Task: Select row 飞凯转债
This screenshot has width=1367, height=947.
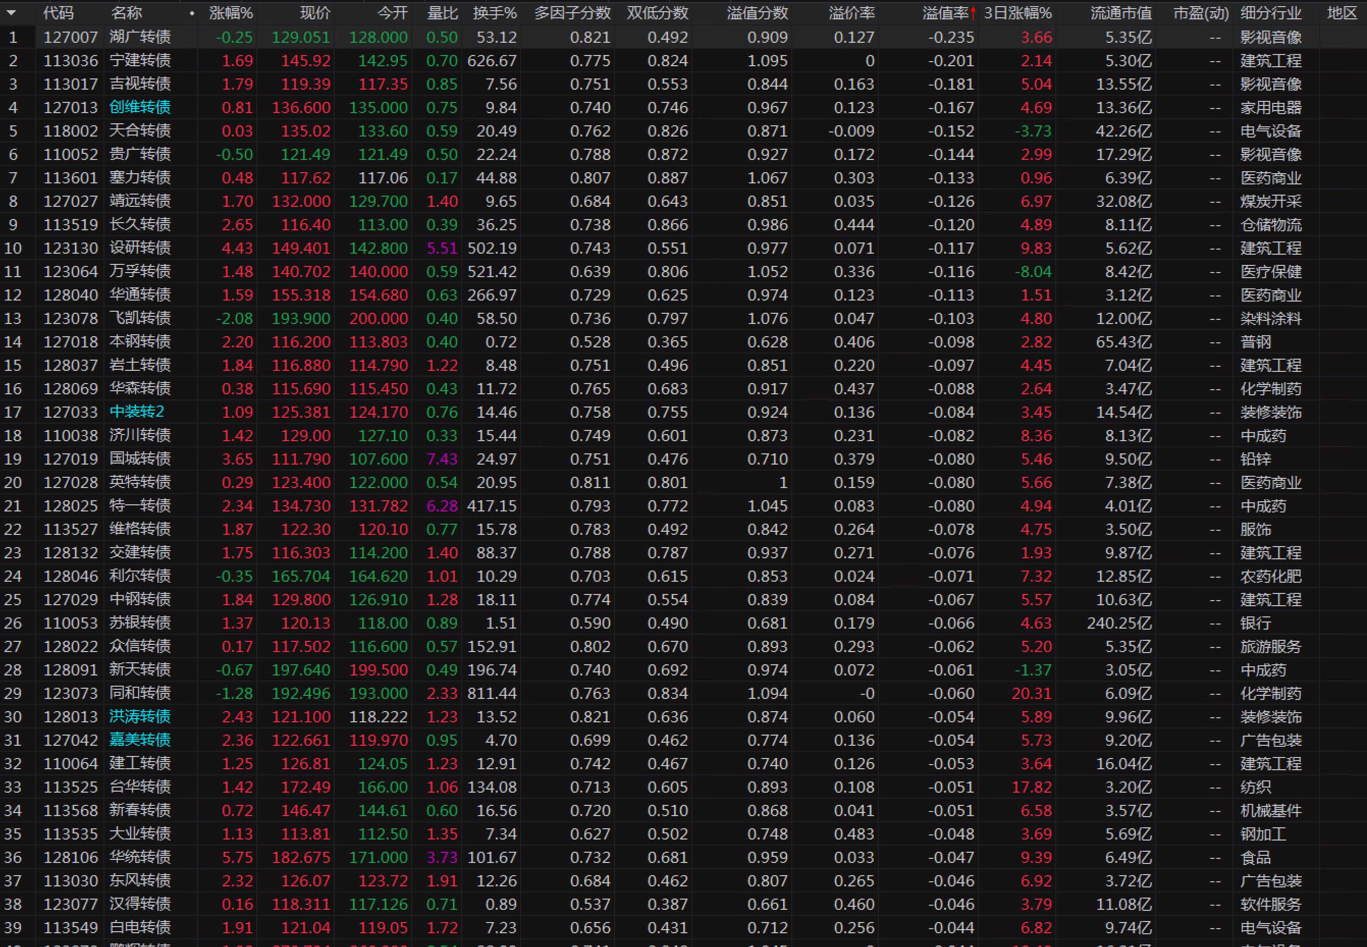Action: pos(684,318)
